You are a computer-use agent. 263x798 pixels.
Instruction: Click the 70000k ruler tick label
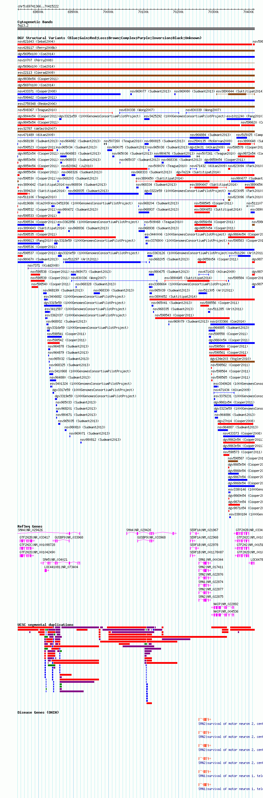[x=108, y=12]
